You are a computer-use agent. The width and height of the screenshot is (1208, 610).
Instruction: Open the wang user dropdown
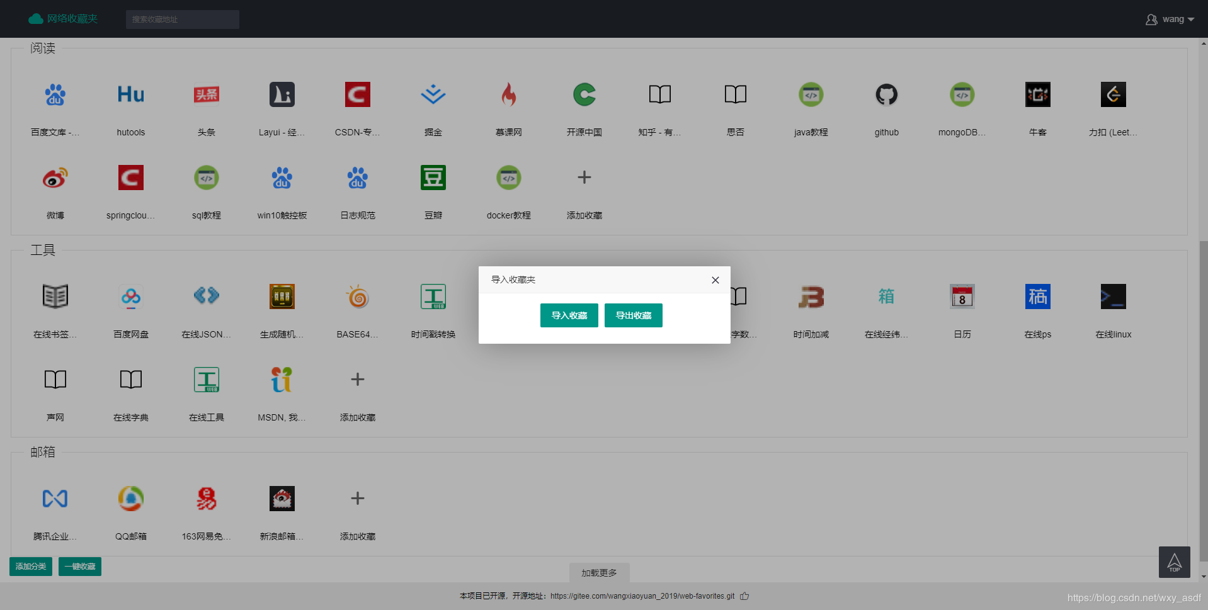[1170, 20]
